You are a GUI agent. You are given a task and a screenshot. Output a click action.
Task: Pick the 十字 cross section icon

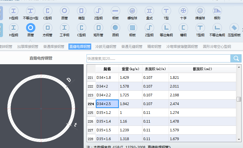[x=183, y=11]
